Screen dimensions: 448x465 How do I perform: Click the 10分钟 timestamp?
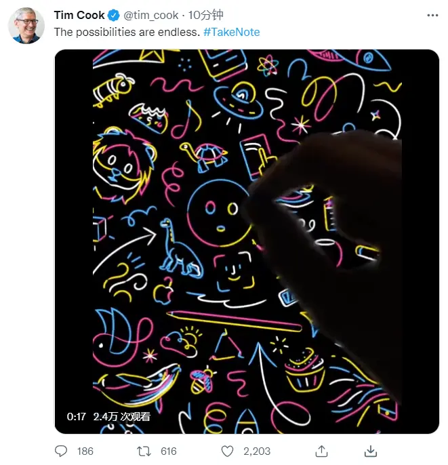206,15
